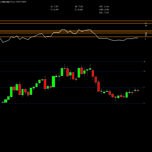152x152 pixels.
Task: Click the "OH: 3.96" value
Action: pyautogui.click(x=104, y=10)
